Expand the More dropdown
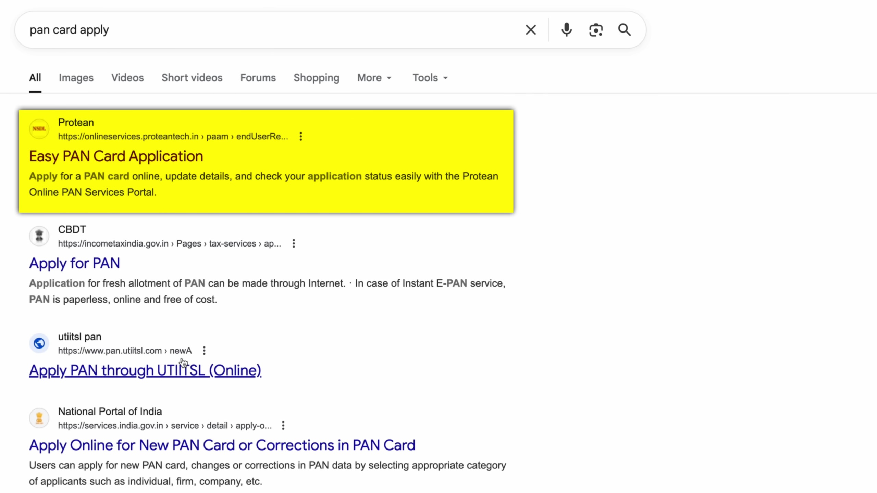 coord(374,78)
